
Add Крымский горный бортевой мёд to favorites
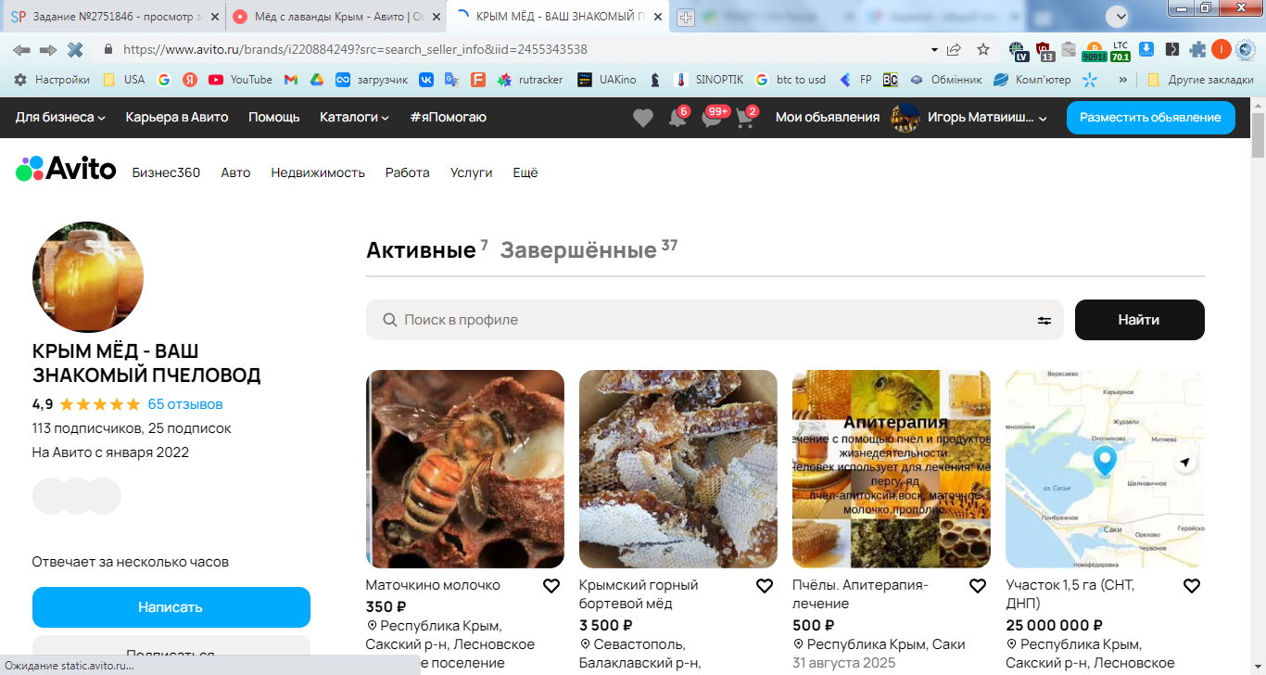tap(765, 586)
